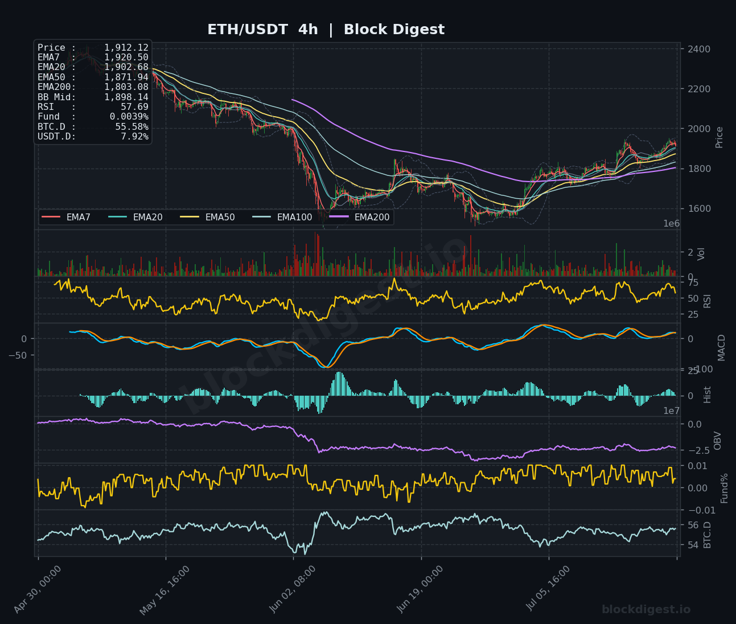736x624 pixels.
Task: Click the RSI 75 axis tick
Action: (x=693, y=282)
